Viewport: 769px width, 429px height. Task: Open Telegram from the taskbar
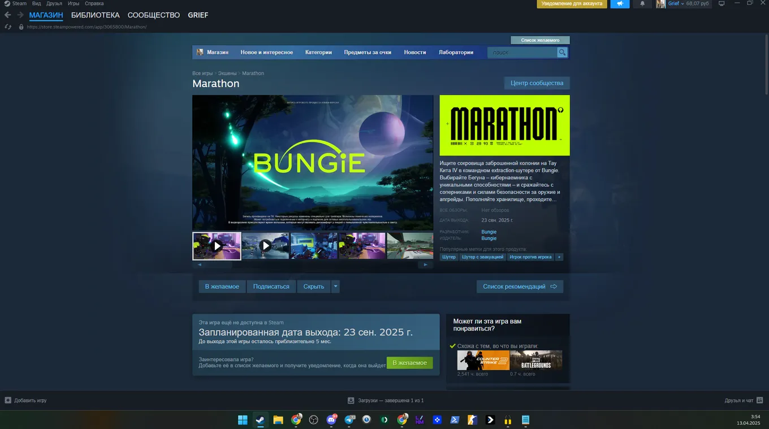[x=349, y=420]
